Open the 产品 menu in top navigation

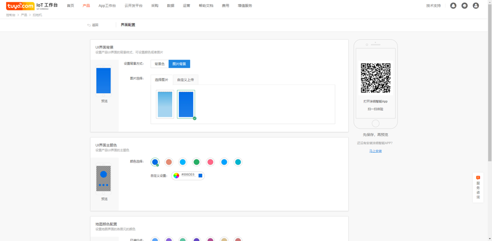86,5
